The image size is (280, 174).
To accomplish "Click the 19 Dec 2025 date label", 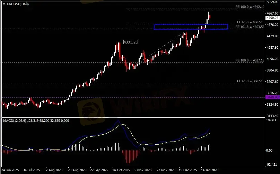I will pyautogui.click(x=188, y=170).
